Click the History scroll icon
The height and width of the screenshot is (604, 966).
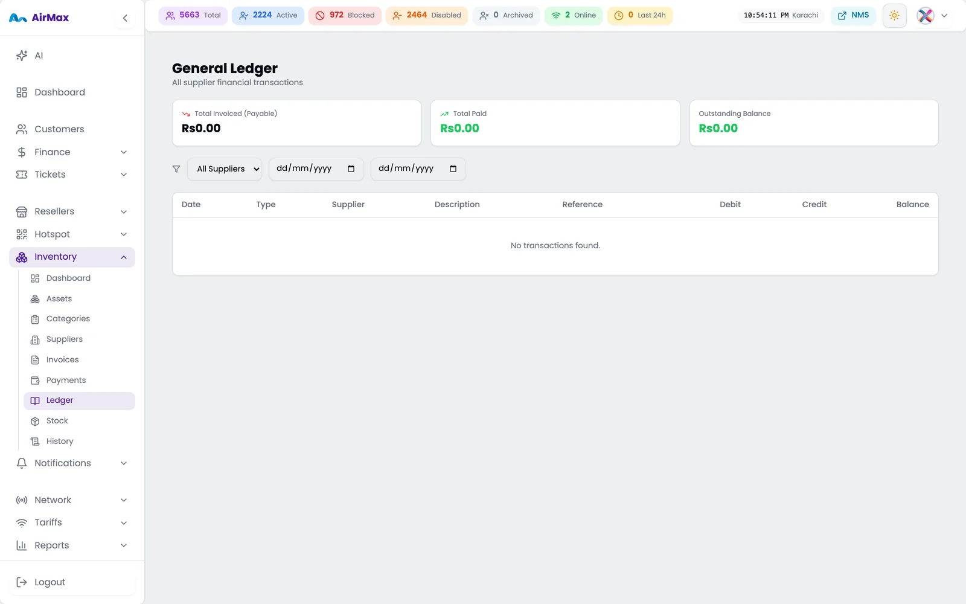click(35, 442)
